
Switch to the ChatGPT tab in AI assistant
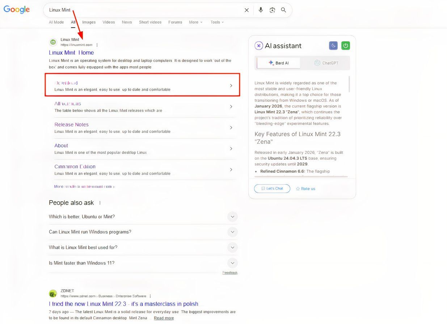(326, 63)
